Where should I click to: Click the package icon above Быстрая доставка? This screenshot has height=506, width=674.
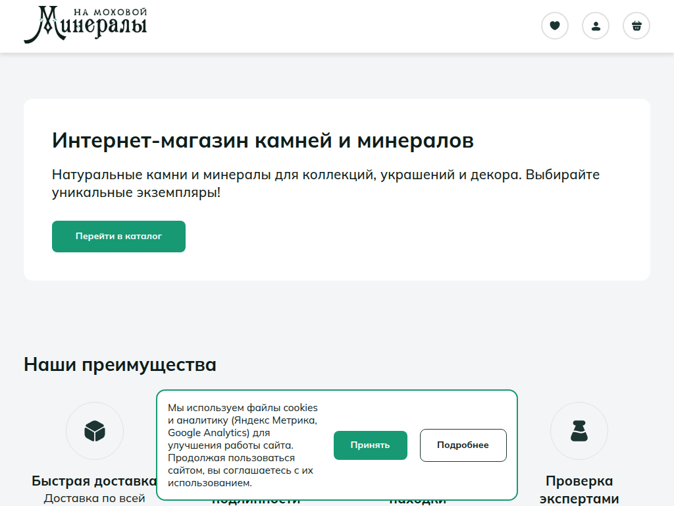[95, 430]
